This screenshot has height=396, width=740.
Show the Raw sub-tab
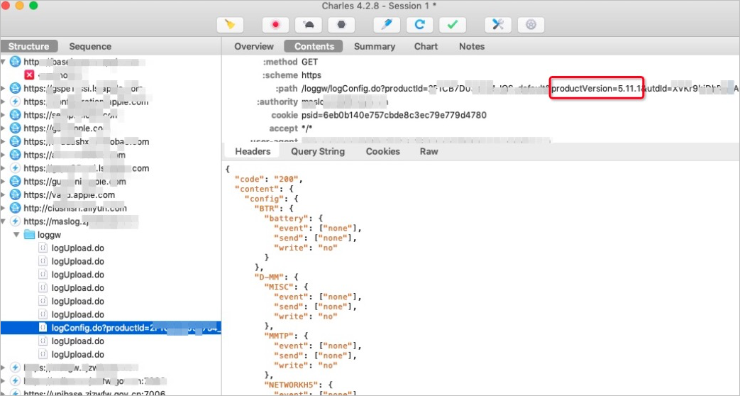coord(429,151)
